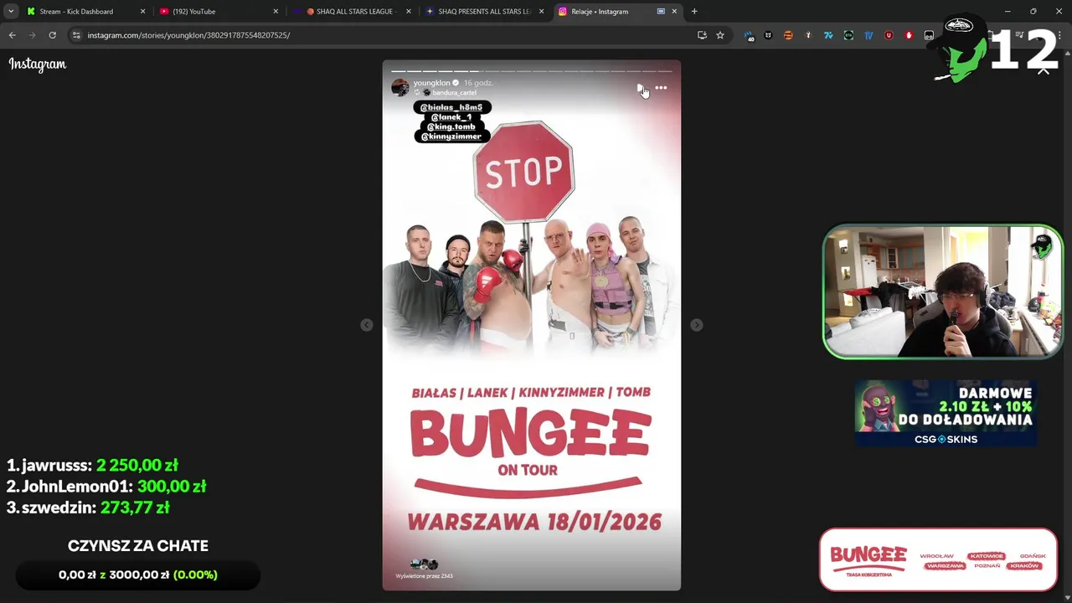Screen dimensions: 1072x603
Task: Reload the Instagram page
Action: tap(52, 35)
